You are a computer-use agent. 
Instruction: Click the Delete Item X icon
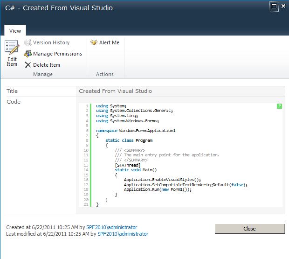pyautogui.click(x=28, y=65)
